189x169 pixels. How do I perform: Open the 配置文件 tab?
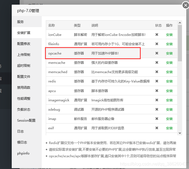coord(27,77)
